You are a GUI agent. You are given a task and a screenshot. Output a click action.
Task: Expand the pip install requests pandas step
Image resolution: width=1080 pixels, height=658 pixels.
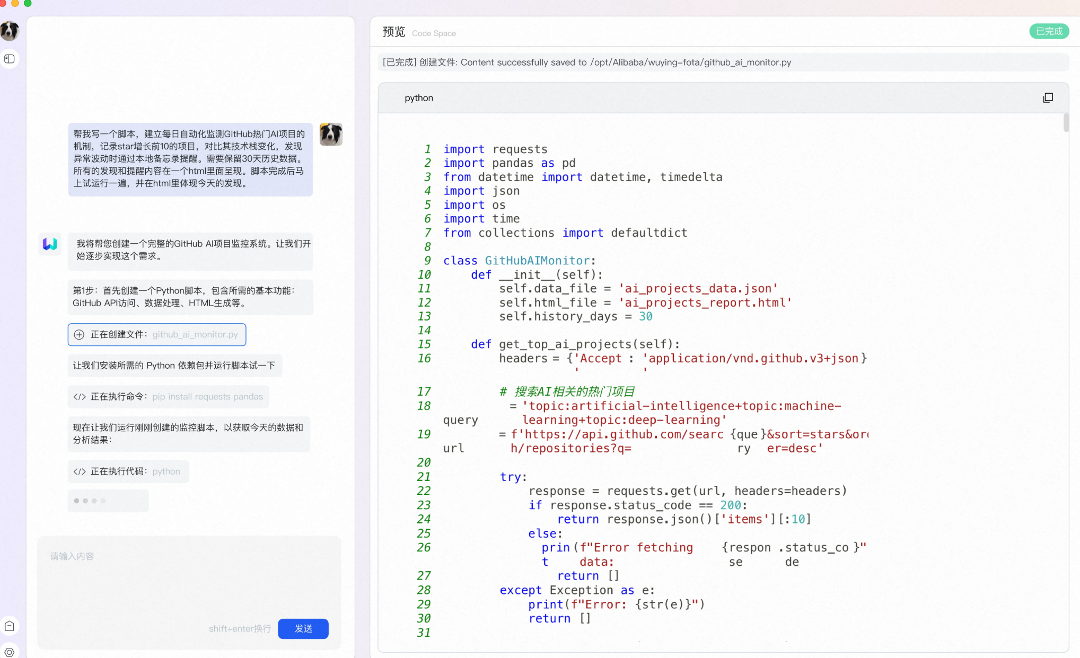coord(168,397)
